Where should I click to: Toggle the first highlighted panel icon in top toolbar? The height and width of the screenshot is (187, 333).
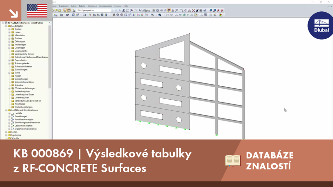click(x=65, y=10)
